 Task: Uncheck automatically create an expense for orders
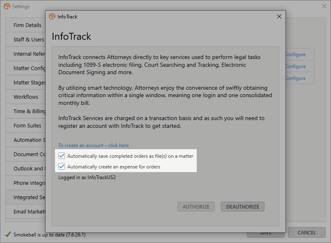point(62,167)
